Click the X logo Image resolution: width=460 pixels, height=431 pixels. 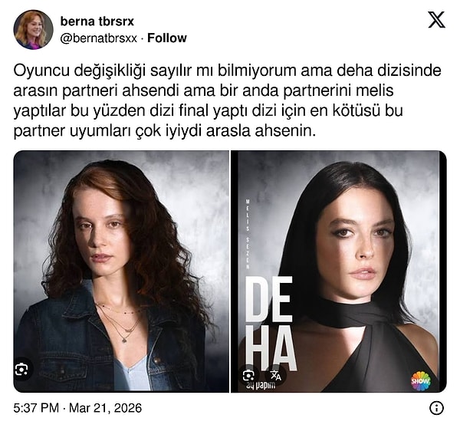click(436, 20)
